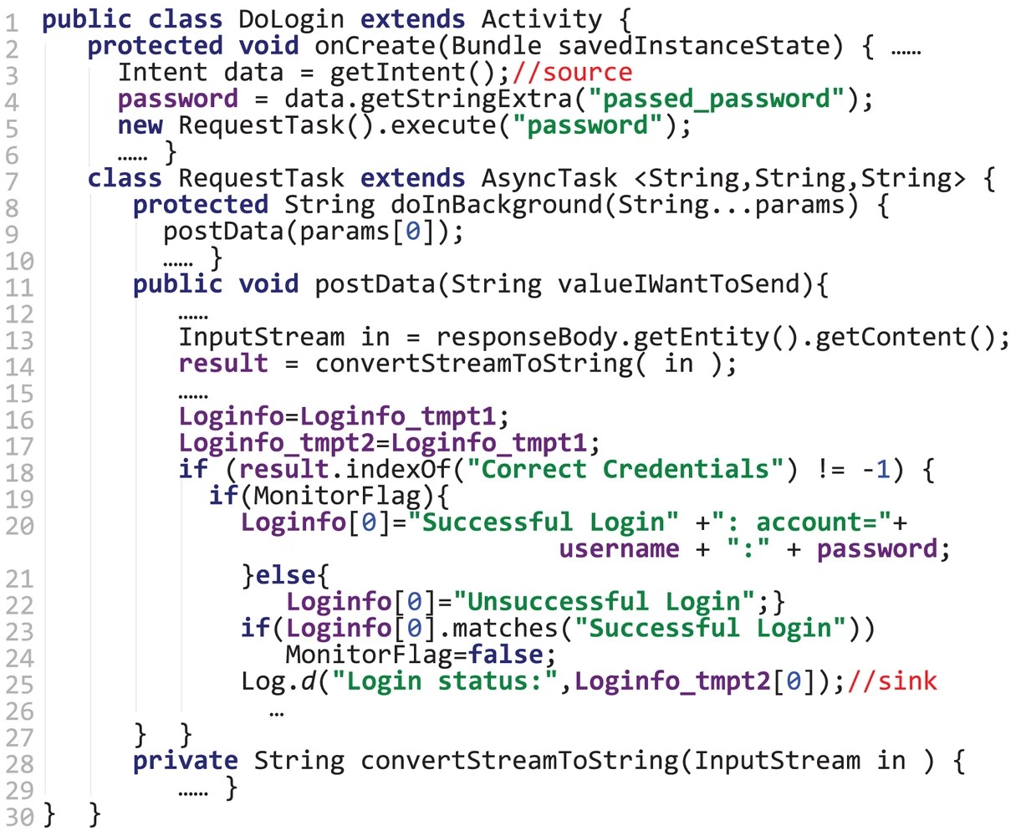1016x836 pixels.
Task: Click the ": account=" string
Action: tap(801, 522)
